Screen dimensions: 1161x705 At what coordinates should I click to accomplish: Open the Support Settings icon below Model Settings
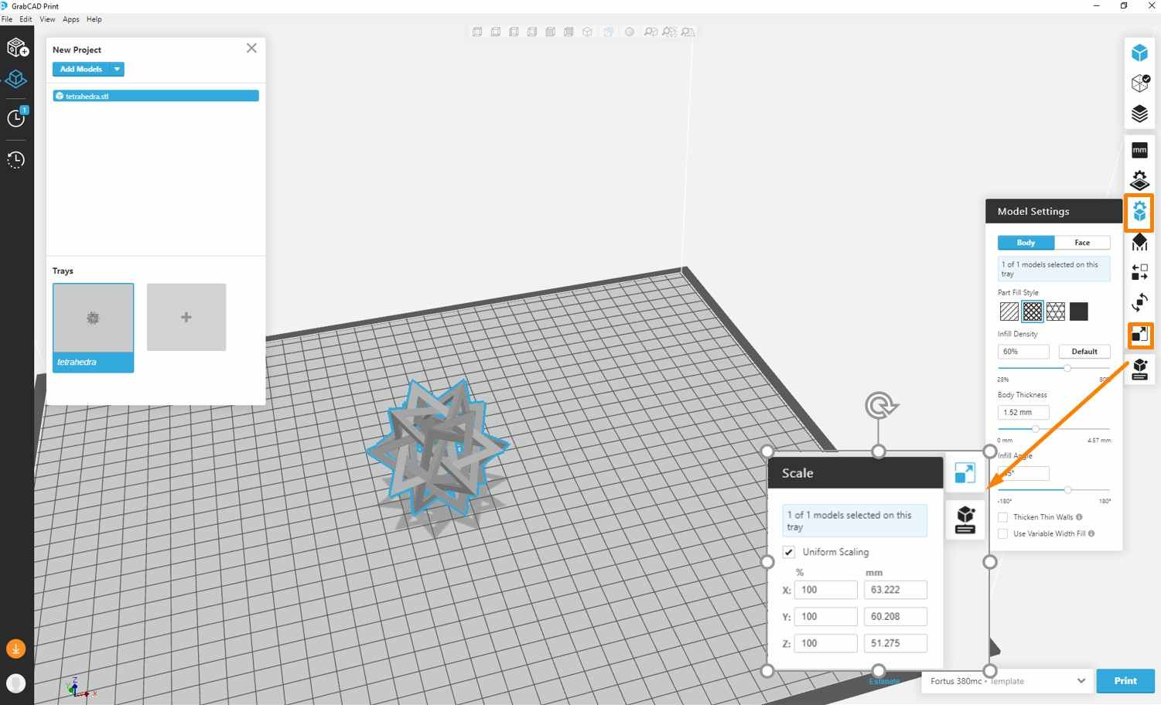tap(1139, 242)
